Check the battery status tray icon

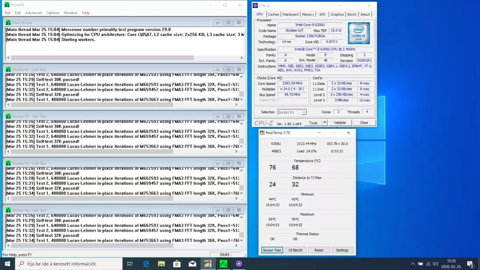point(420,264)
